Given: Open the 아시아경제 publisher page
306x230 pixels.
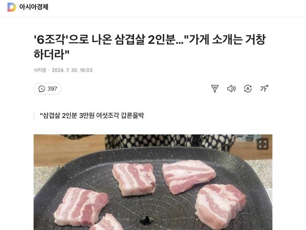Looking at the screenshot, I should click(34, 7).
